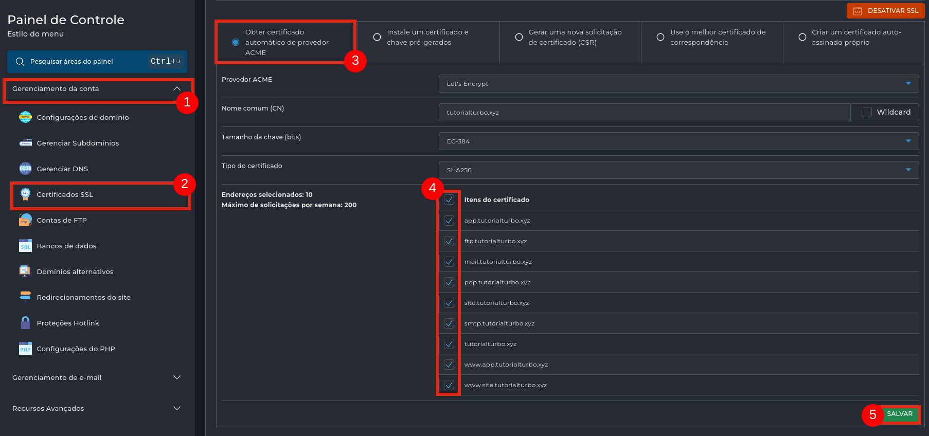Open Domínios alternativos in the sidebar
This screenshot has height=436, width=929.
coord(75,271)
